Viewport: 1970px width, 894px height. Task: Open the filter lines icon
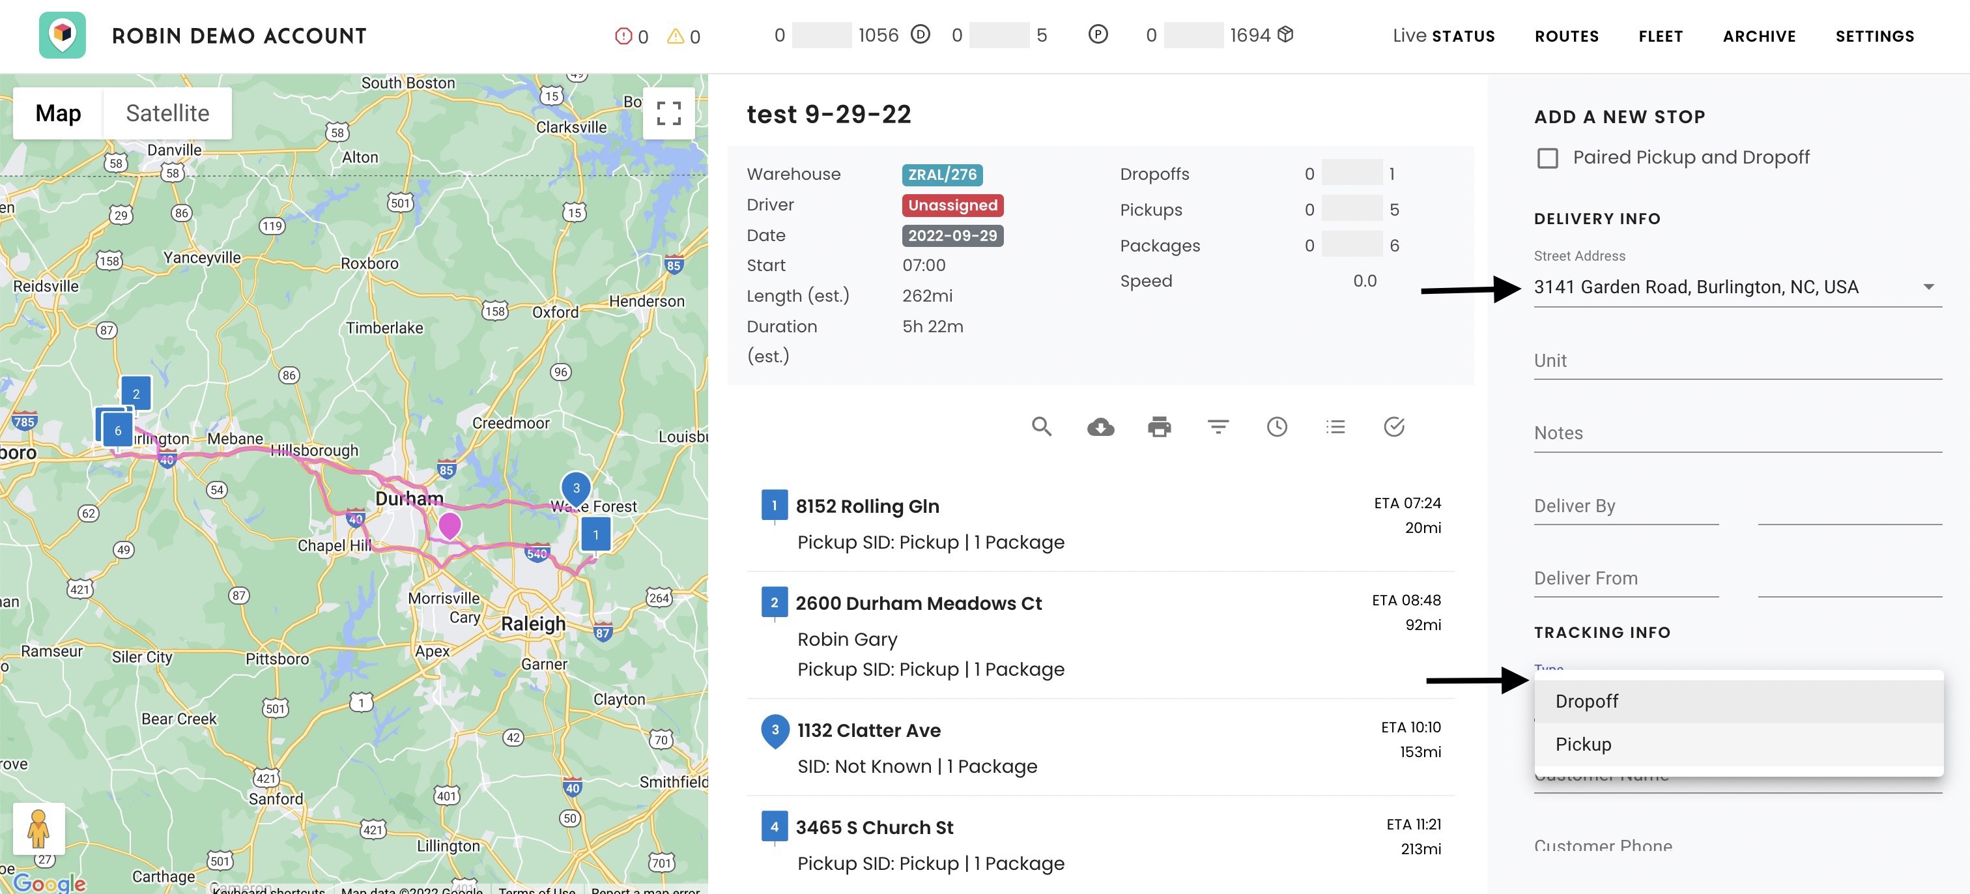[1218, 427]
